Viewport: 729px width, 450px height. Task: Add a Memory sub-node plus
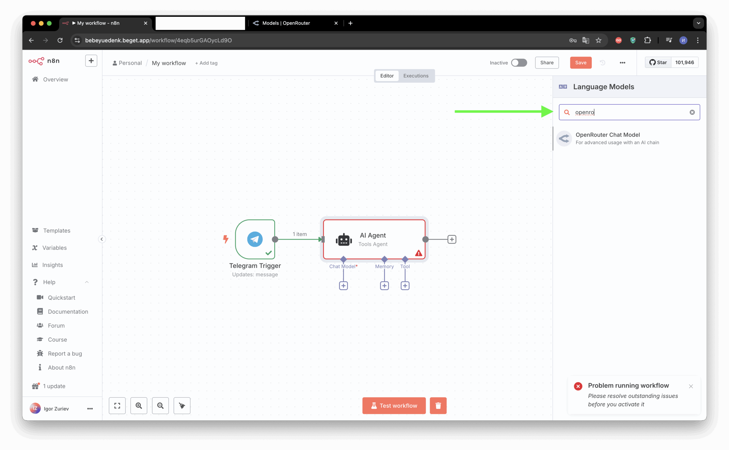click(x=384, y=286)
